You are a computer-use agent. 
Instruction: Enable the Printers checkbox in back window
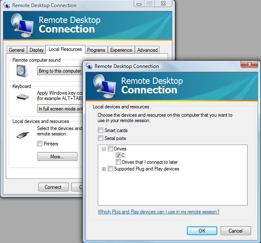[40, 143]
